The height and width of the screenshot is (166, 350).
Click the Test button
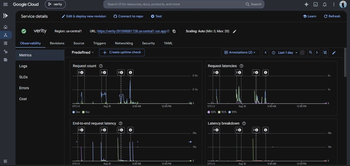coord(156,16)
